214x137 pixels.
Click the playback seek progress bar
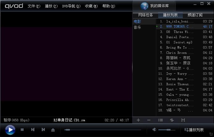tap(102, 130)
